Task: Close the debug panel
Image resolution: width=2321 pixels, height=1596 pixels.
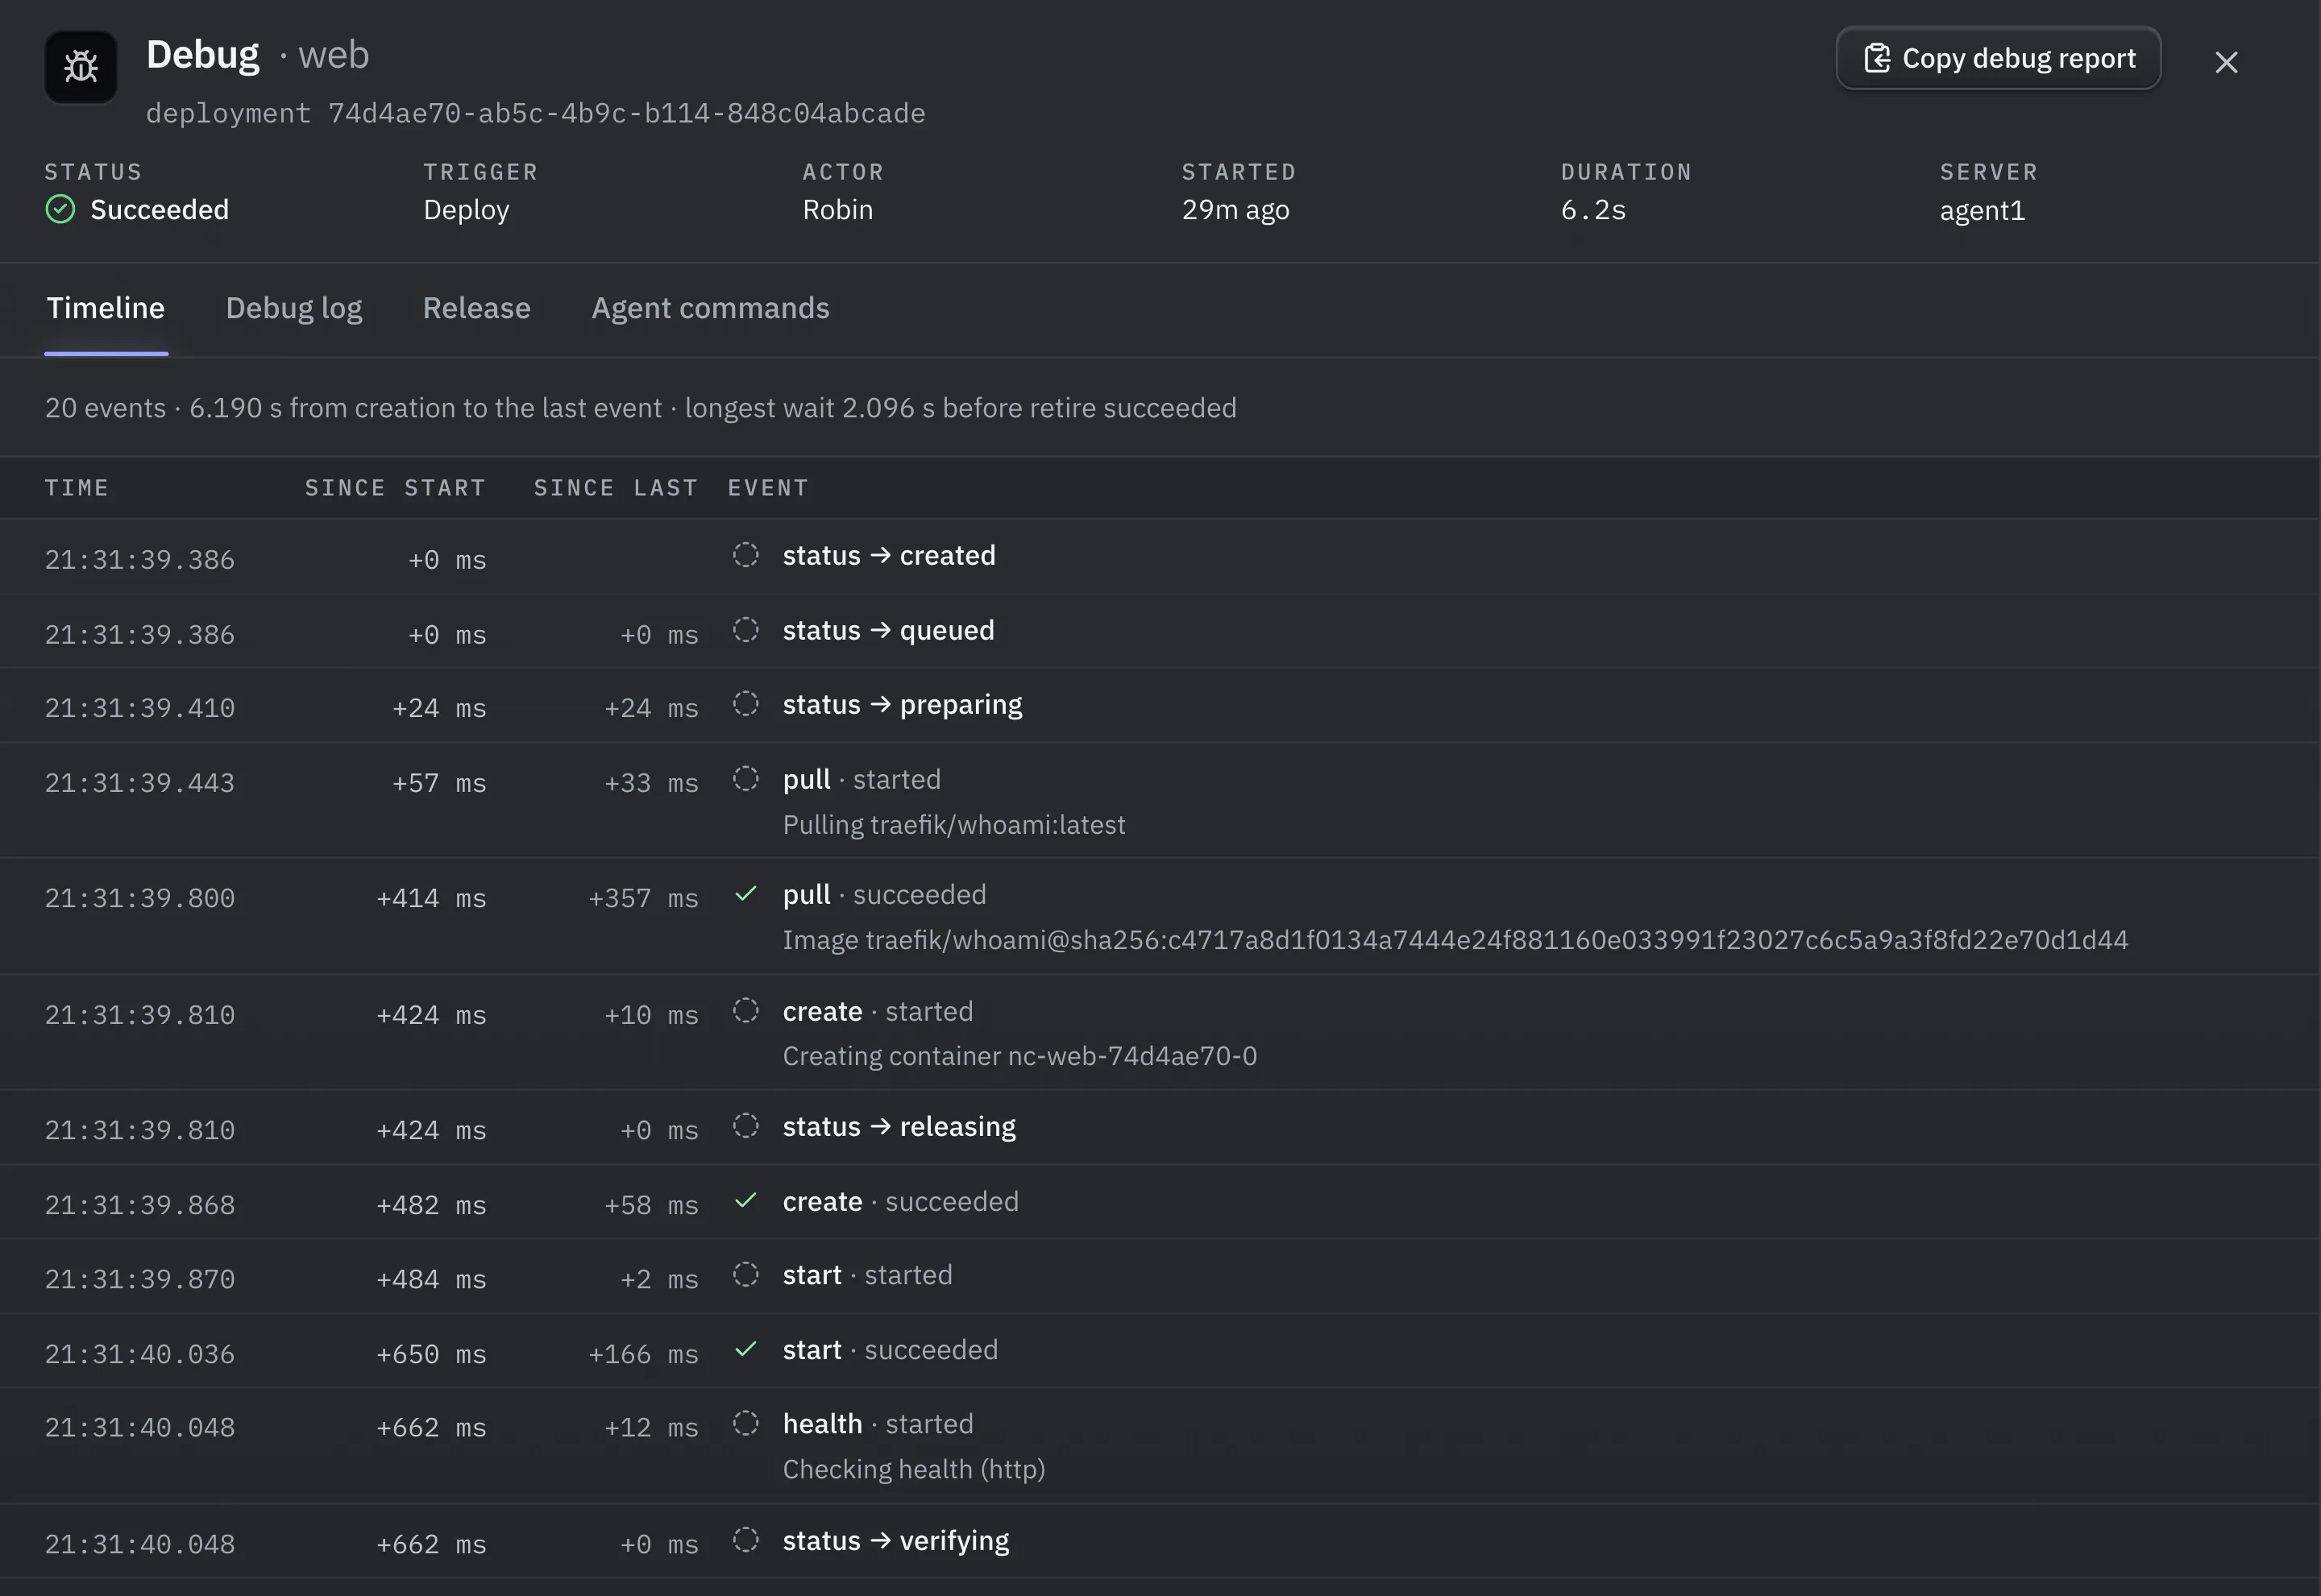Action: point(2226,62)
